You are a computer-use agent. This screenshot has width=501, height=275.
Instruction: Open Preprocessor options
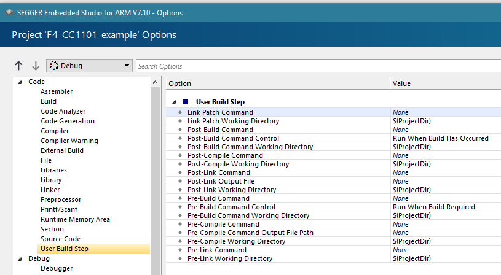61,199
